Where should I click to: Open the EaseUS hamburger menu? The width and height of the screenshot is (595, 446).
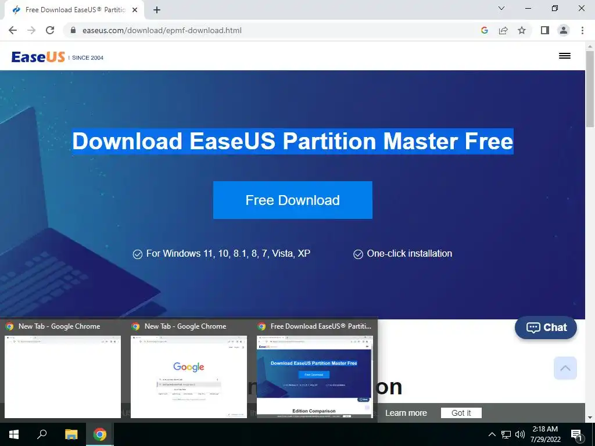(x=565, y=56)
